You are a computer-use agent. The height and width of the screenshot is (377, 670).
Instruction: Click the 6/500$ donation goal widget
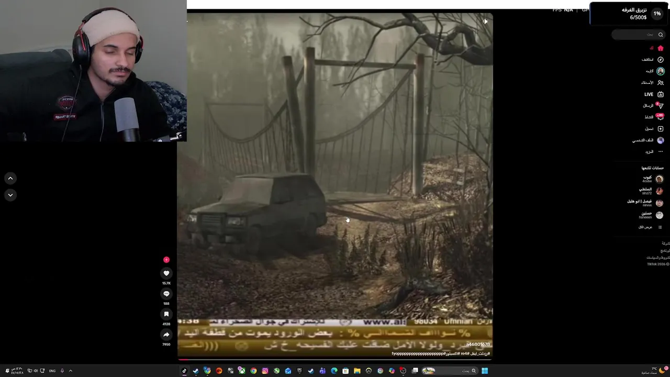click(x=630, y=14)
